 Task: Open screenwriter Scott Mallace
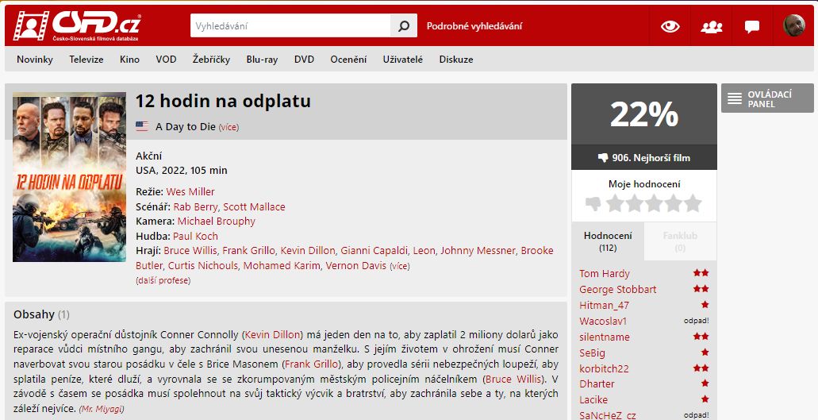pos(254,206)
